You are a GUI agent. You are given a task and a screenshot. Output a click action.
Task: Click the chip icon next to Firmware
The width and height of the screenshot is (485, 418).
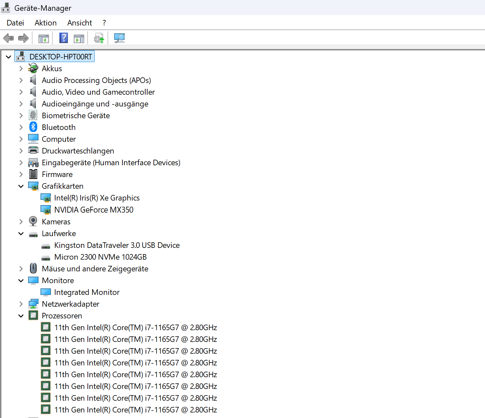[33, 174]
